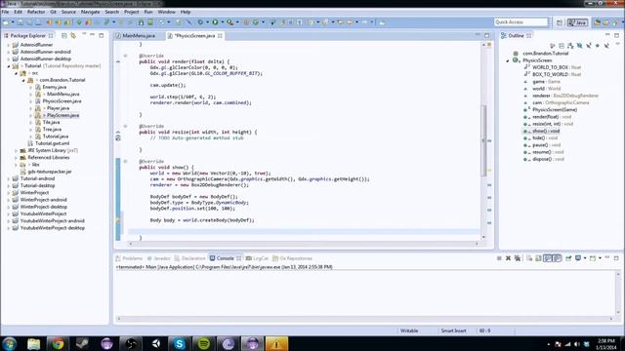The height and width of the screenshot is (351, 625).
Task: Toggle Link with Editor in Package Explorer
Action: point(73,36)
